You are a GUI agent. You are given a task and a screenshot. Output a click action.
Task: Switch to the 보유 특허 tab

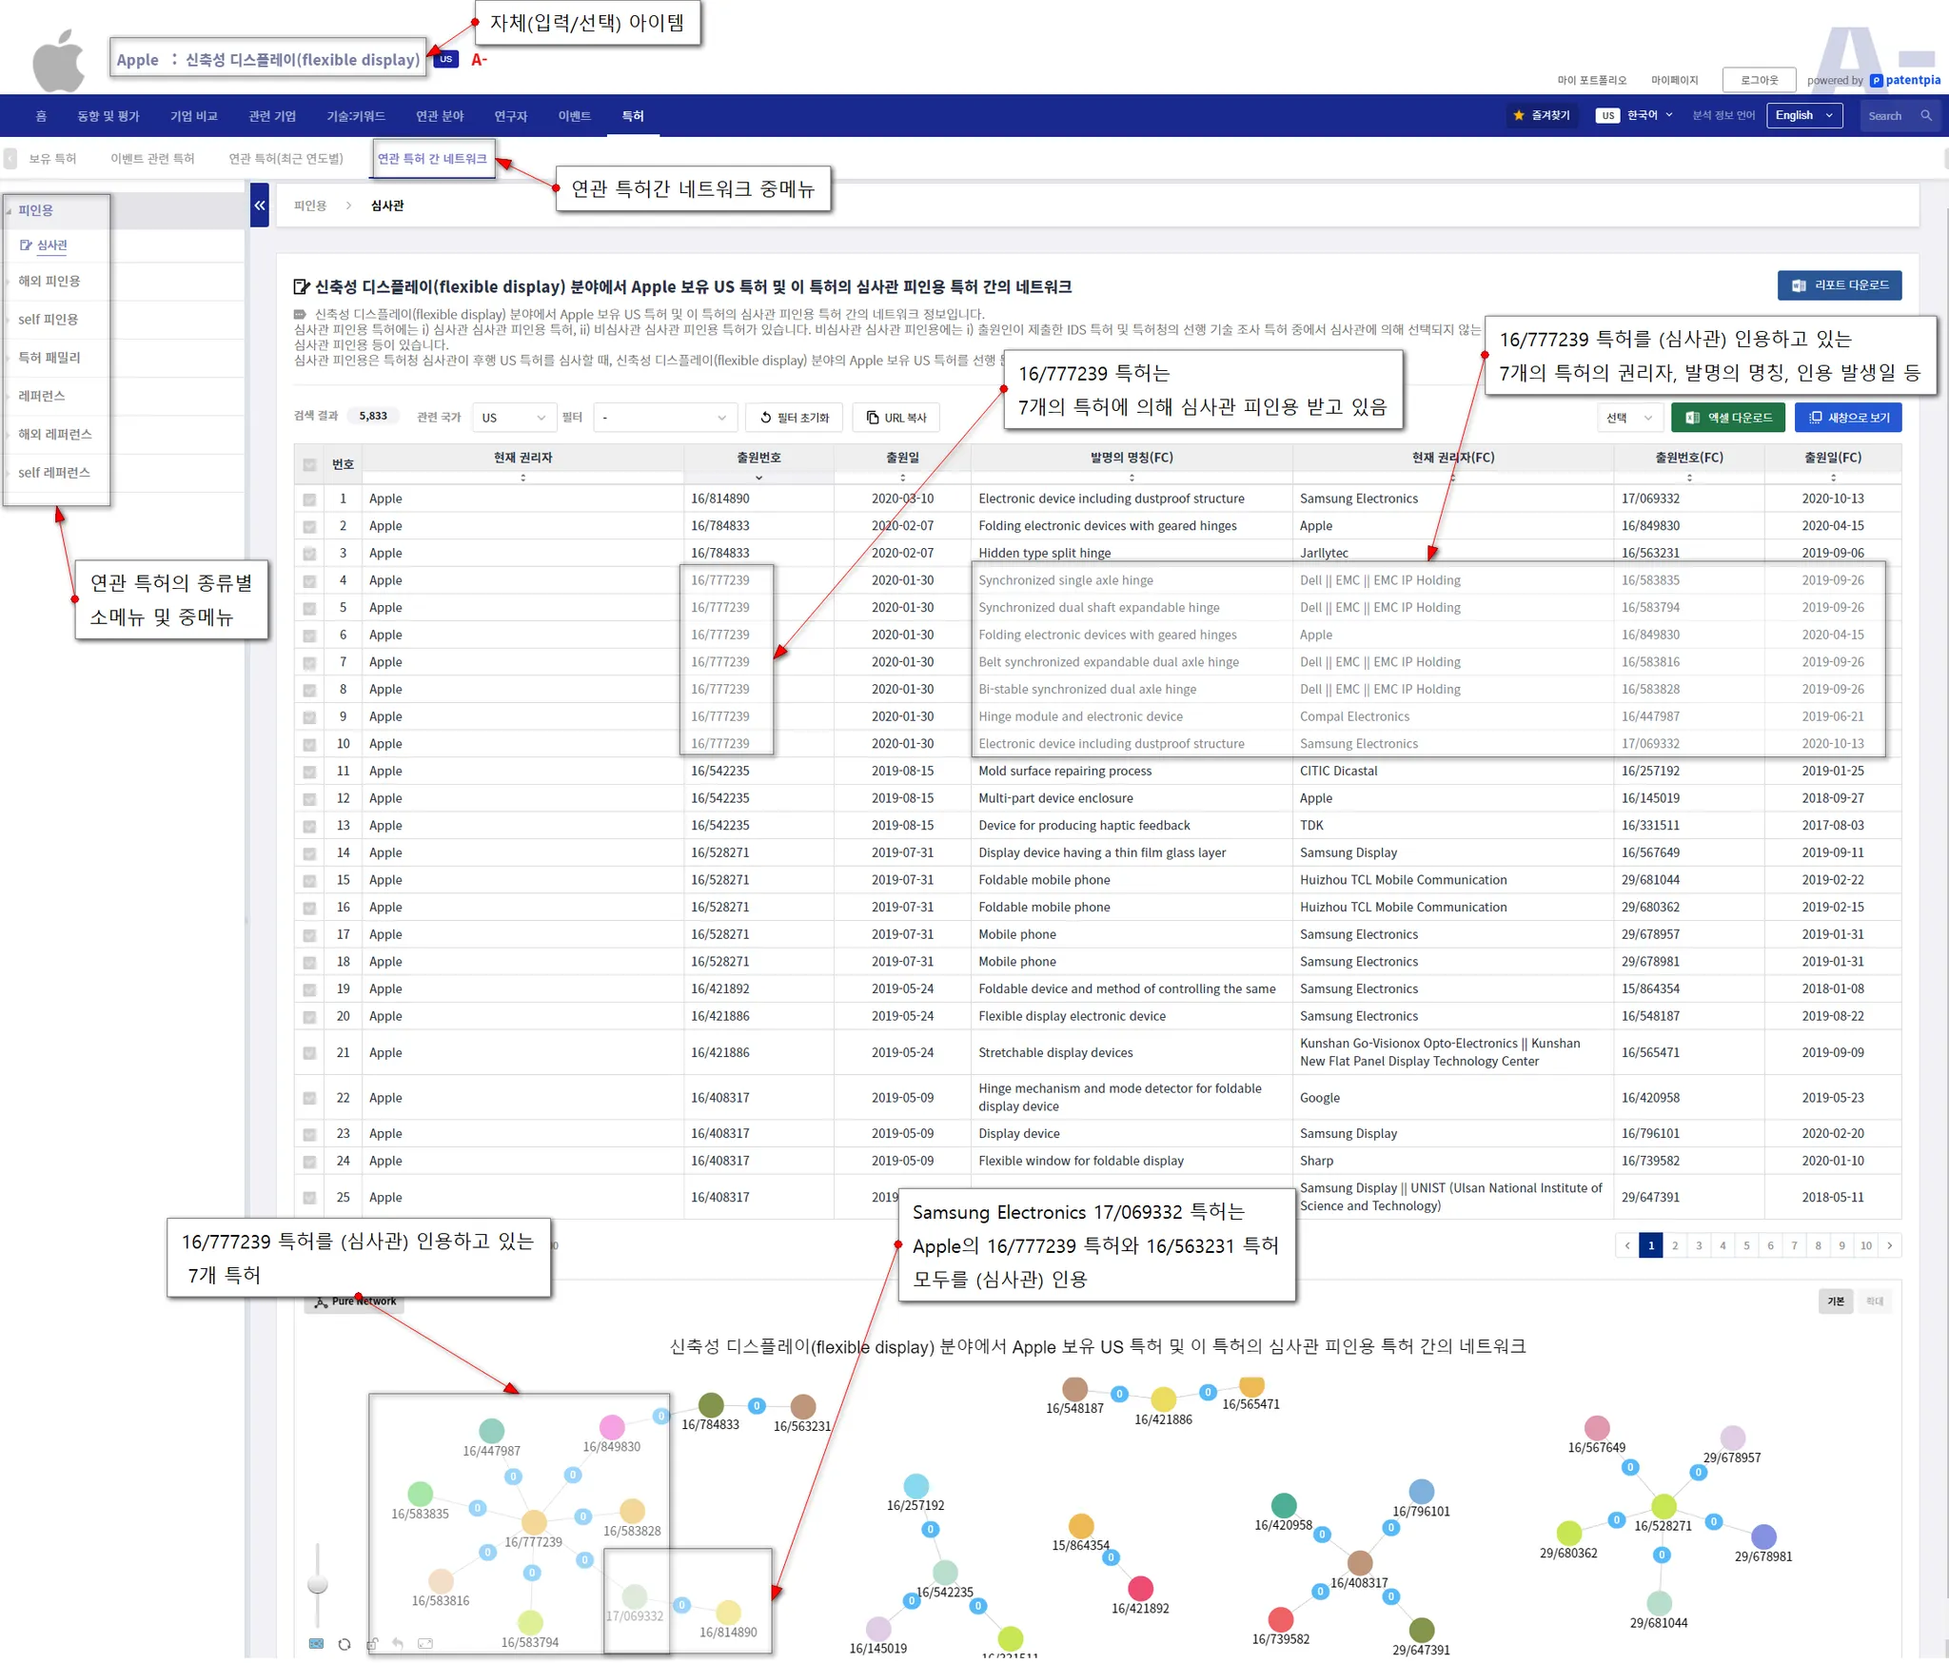tap(52, 159)
